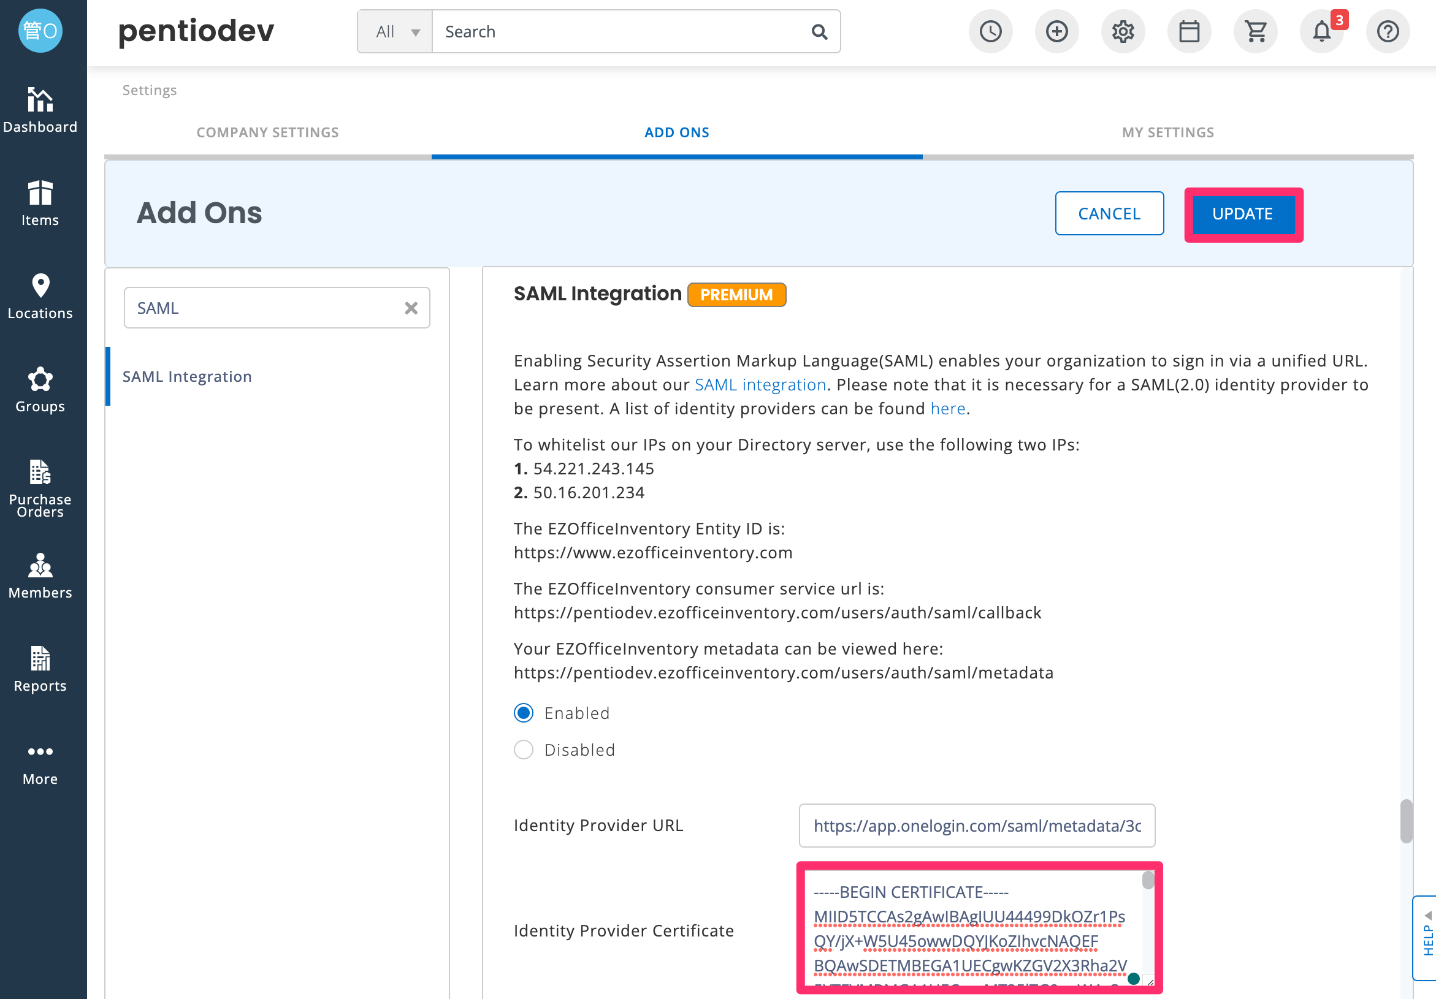Open Locations in sidebar
Image resolution: width=1436 pixels, height=999 pixels.
(x=40, y=296)
